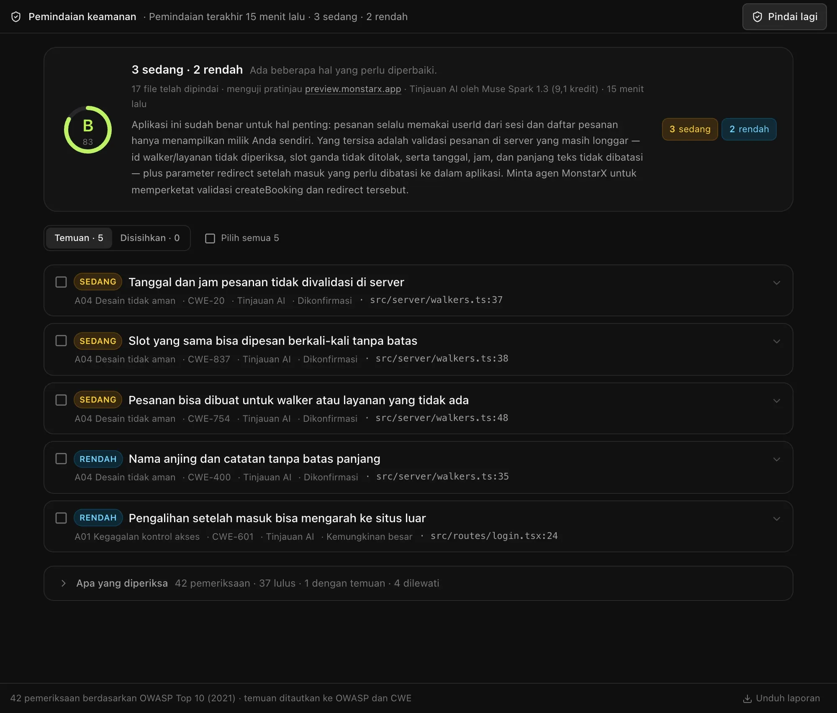Switch to the Disisihkan · 0 tab
This screenshot has width=837, height=713.
point(150,238)
